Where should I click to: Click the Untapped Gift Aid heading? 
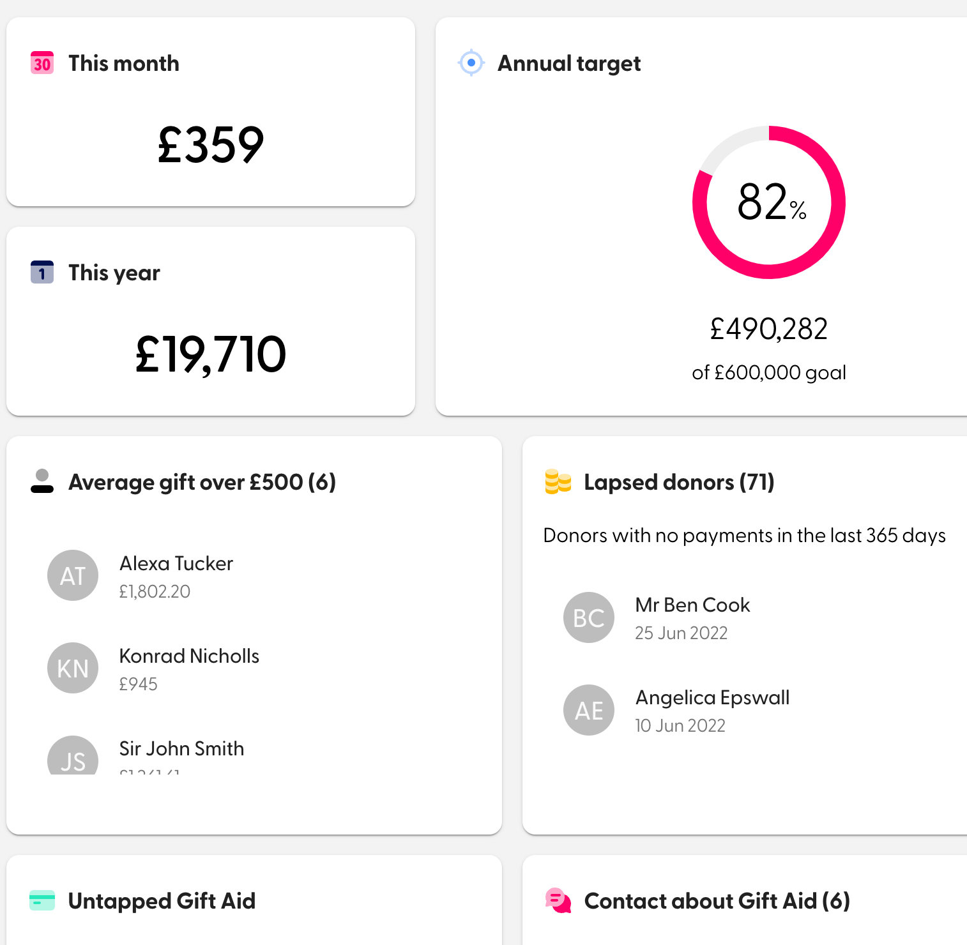tap(161, 900)
